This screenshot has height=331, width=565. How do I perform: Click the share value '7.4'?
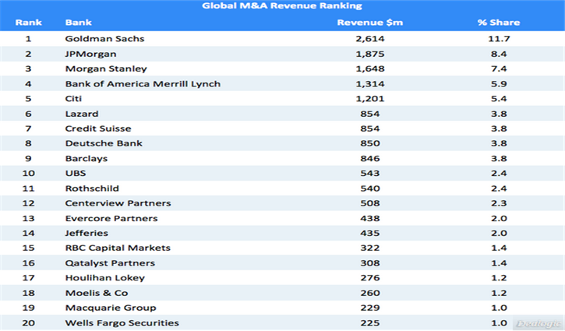499,69
